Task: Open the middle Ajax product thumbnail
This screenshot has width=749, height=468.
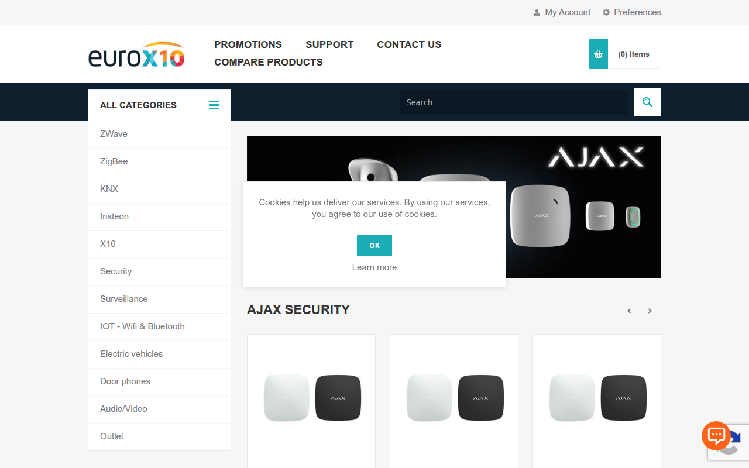Action: click(454, 398)
